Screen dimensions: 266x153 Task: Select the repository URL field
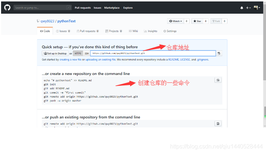pyautogui.click(x=153, y=53)
